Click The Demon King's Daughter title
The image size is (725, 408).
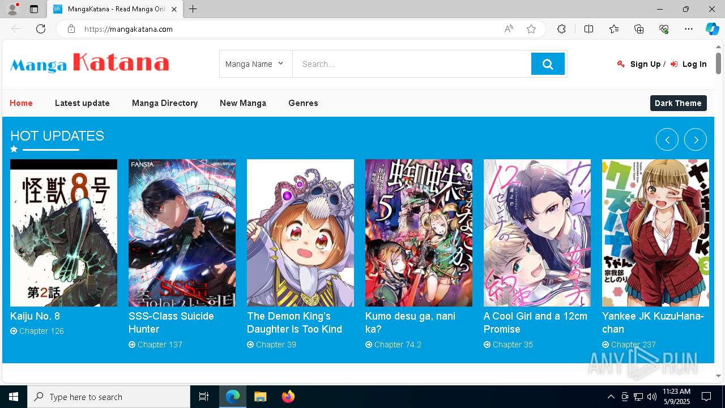coord(295,322)
